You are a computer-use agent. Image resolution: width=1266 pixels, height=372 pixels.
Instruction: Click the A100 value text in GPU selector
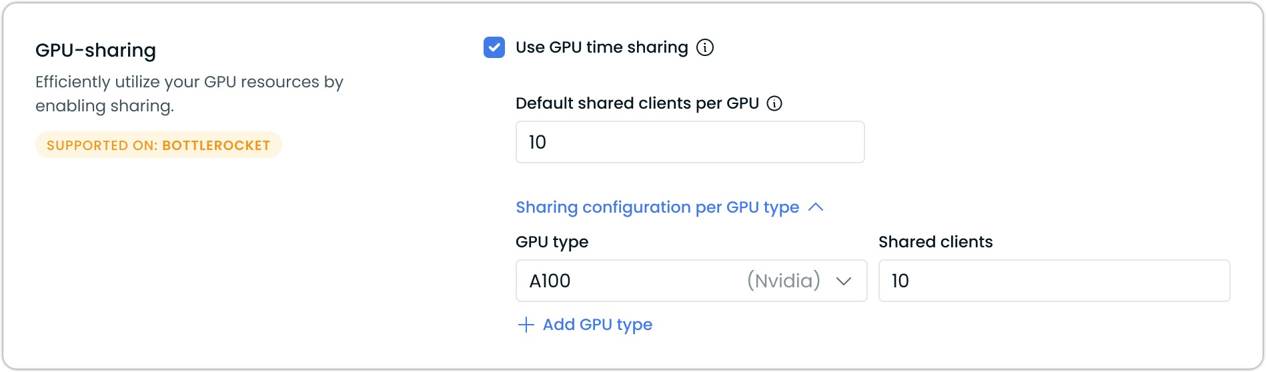[550, 281]
